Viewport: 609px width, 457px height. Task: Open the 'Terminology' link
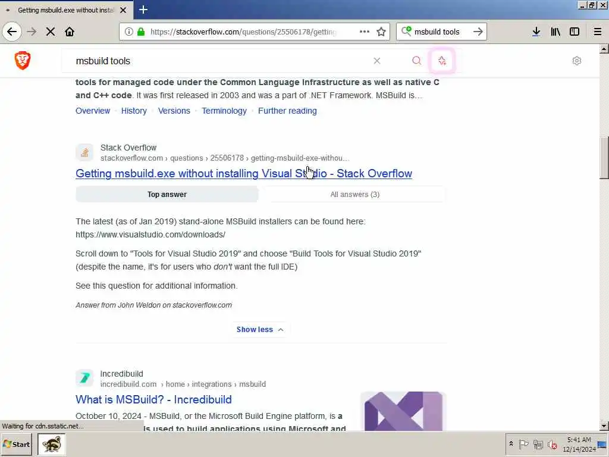point(224,111)
